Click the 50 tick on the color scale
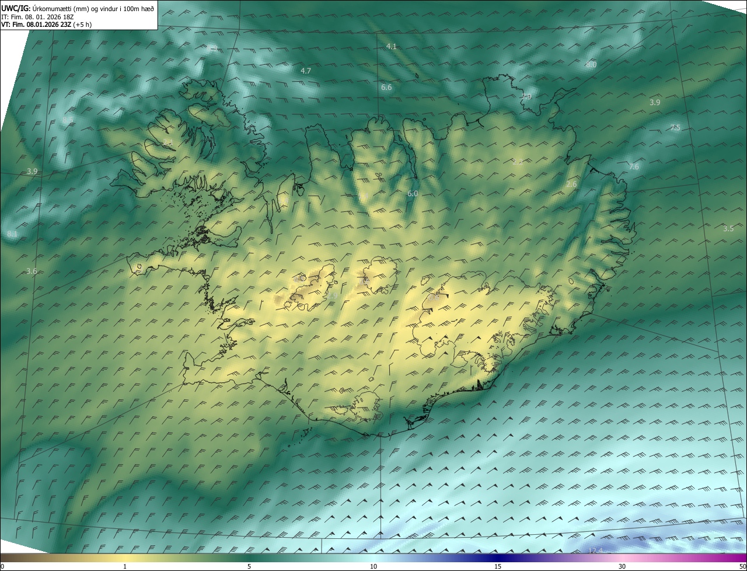The width and height of the screenshot is (747, 571). pyautogui.click(x=742, y=566)
